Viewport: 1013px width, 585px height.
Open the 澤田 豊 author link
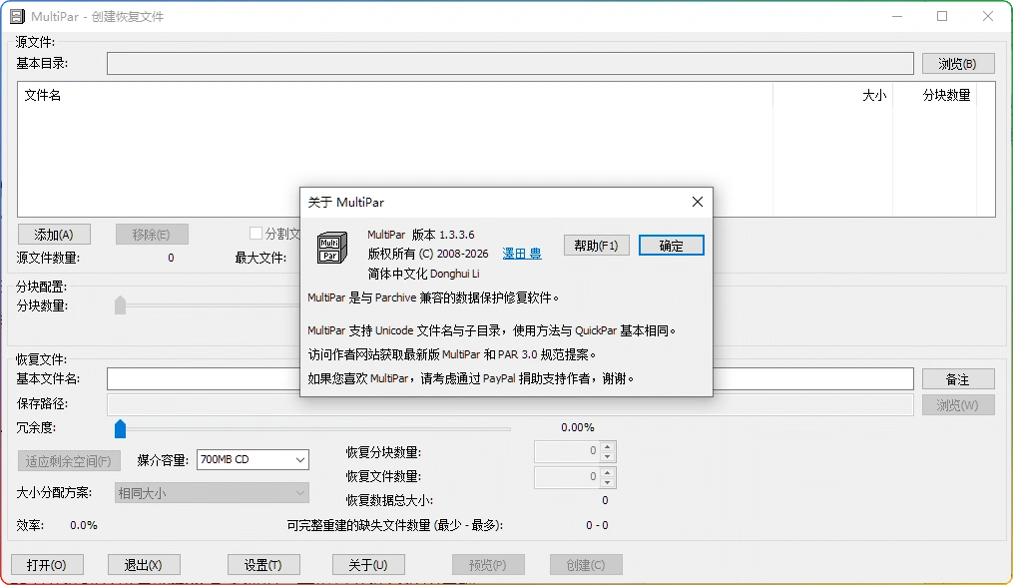coord(522,253)
